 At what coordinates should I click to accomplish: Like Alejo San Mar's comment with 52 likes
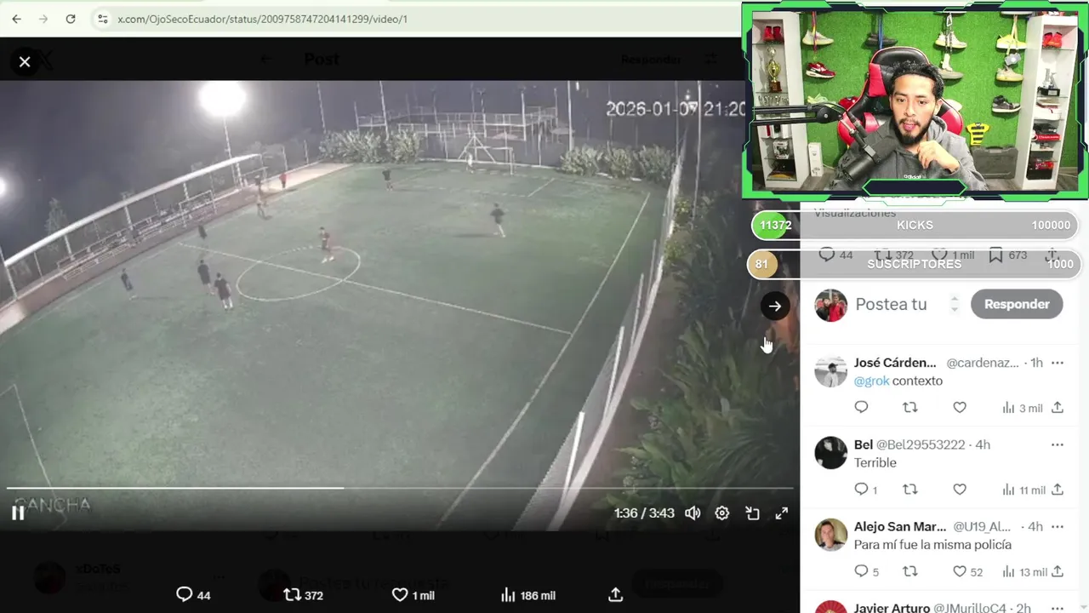(967, 571)
